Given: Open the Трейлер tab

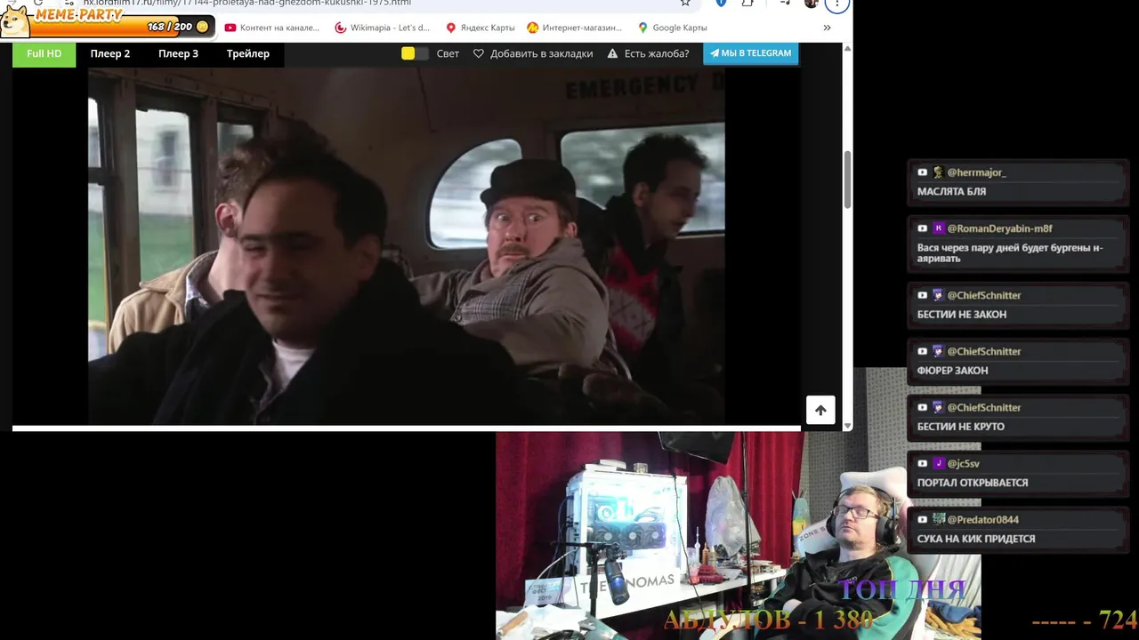Looking at the screenshot, I should pyautogui.click(x=248, y=53).
